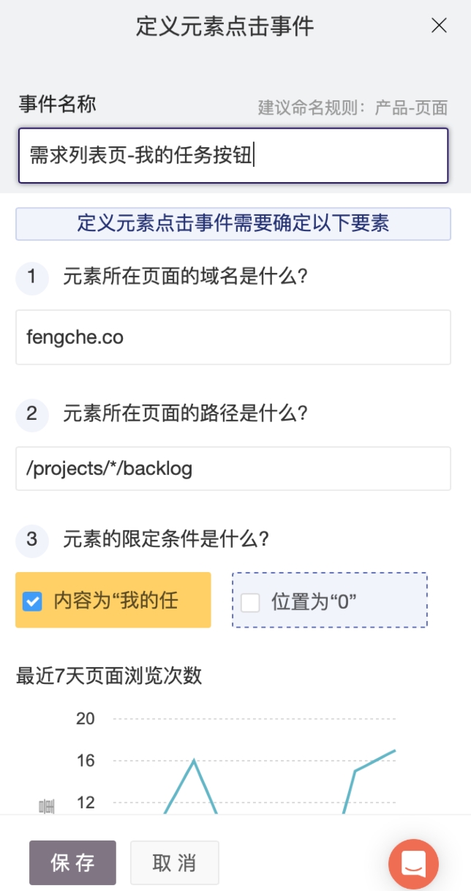
Task: Click the first peak of the chart line
Action: coord(194,761)
